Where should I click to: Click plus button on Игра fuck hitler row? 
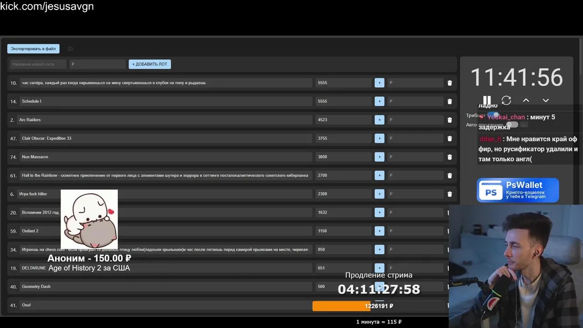point(379,194)
